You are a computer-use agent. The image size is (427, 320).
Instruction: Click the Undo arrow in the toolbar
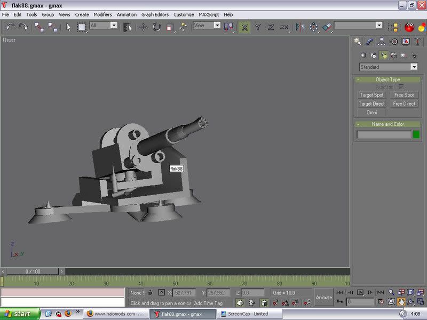coord(10,27)
